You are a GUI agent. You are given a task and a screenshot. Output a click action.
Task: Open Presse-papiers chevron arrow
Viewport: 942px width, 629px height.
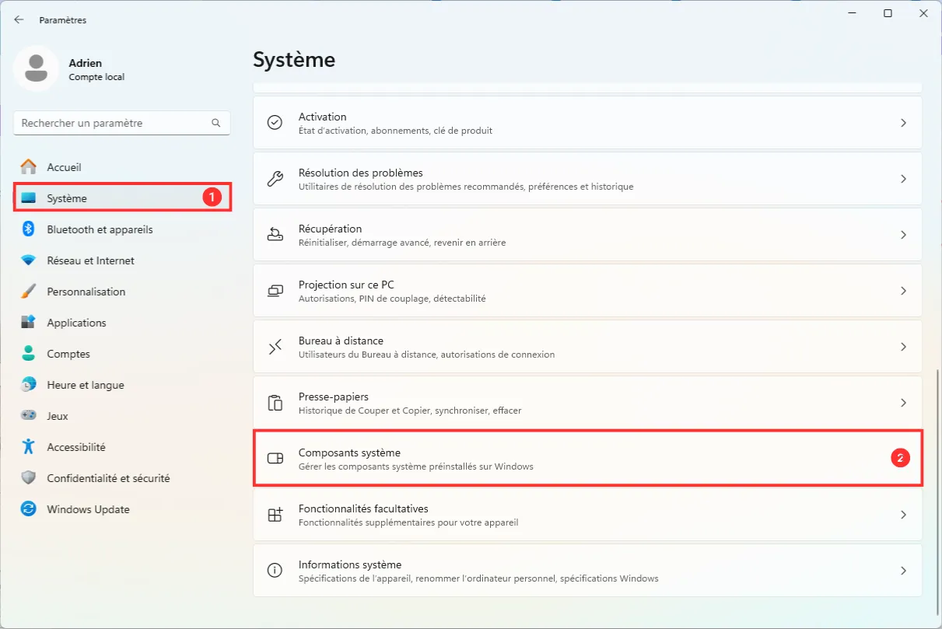pos(903,403)
